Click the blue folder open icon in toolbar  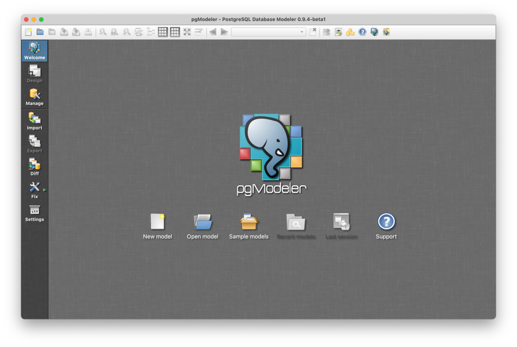pos(40,32)
